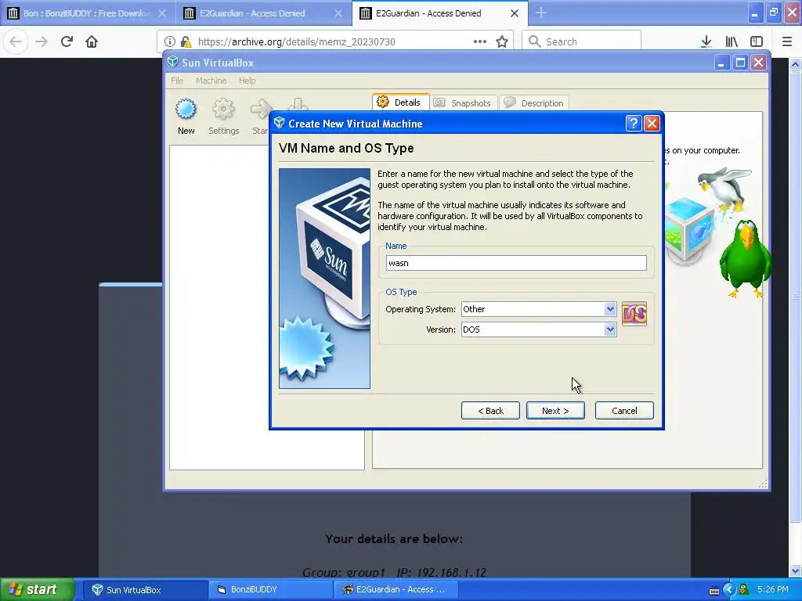The width and height of the screenshot is (802, 601).
Task: Click the Firefox back arrow
Action: 16,41
